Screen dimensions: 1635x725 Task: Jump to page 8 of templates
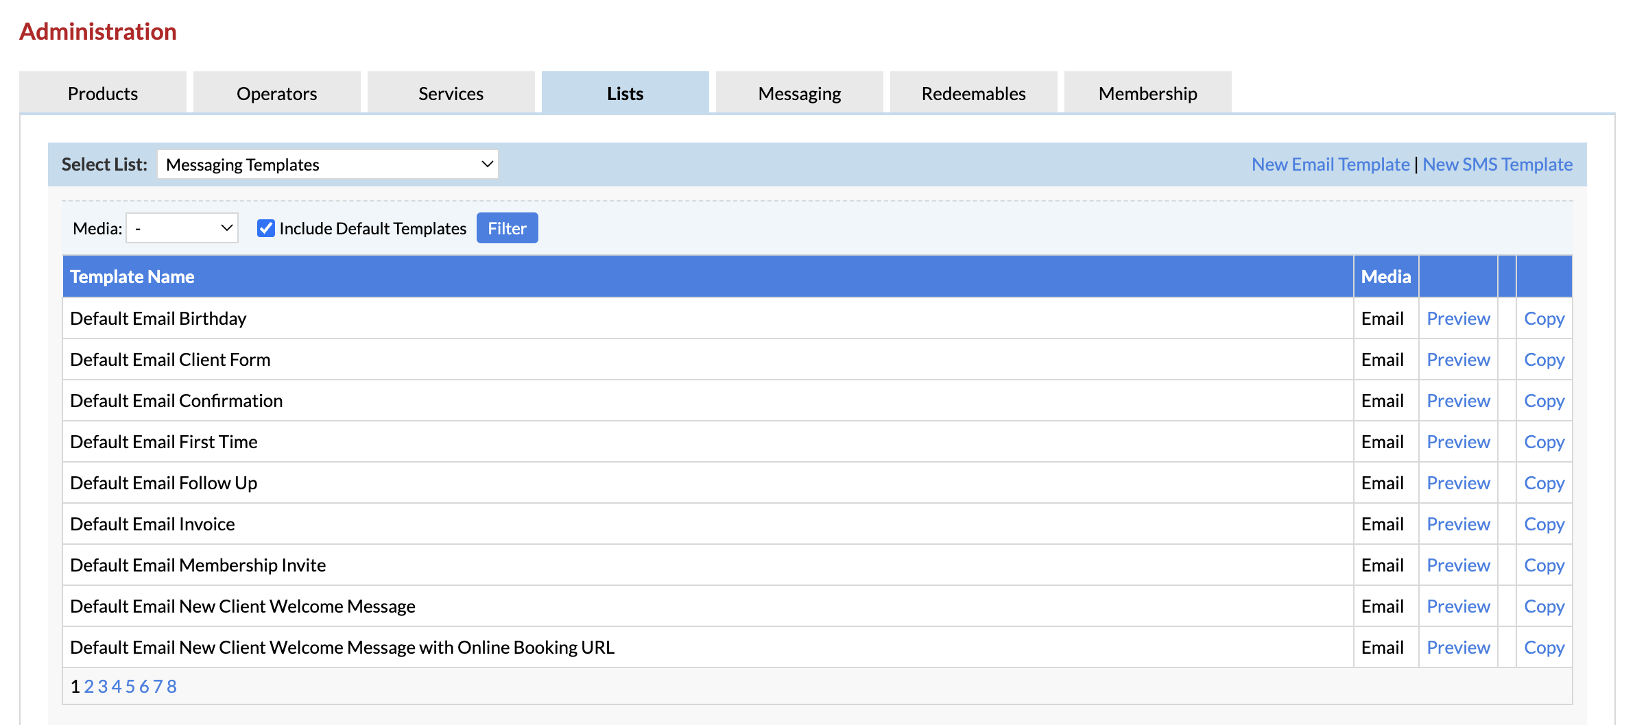[x=171, y=687]
